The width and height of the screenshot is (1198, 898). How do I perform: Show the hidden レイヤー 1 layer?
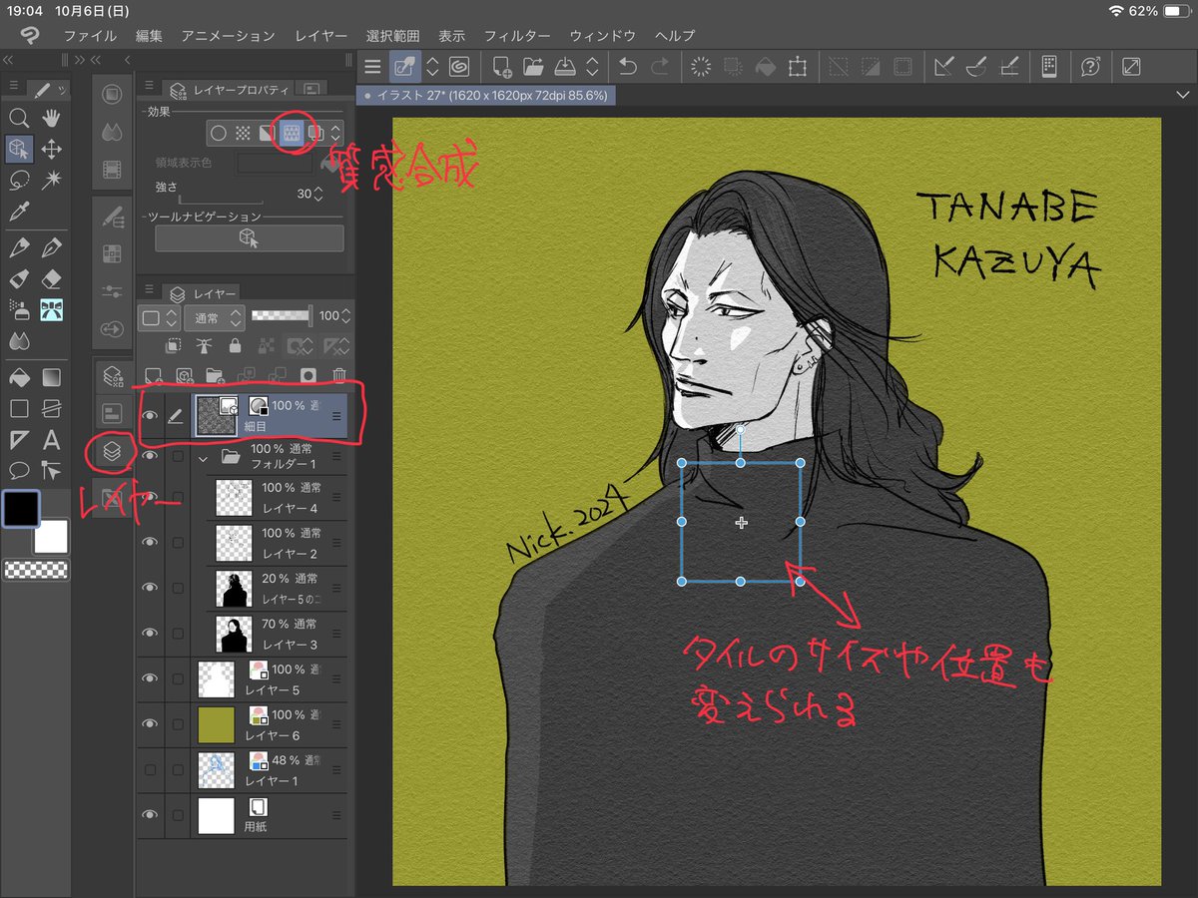(150, 769)
